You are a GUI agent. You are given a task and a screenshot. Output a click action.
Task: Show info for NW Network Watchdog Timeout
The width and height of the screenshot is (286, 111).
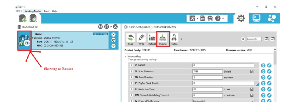(131, 95)
